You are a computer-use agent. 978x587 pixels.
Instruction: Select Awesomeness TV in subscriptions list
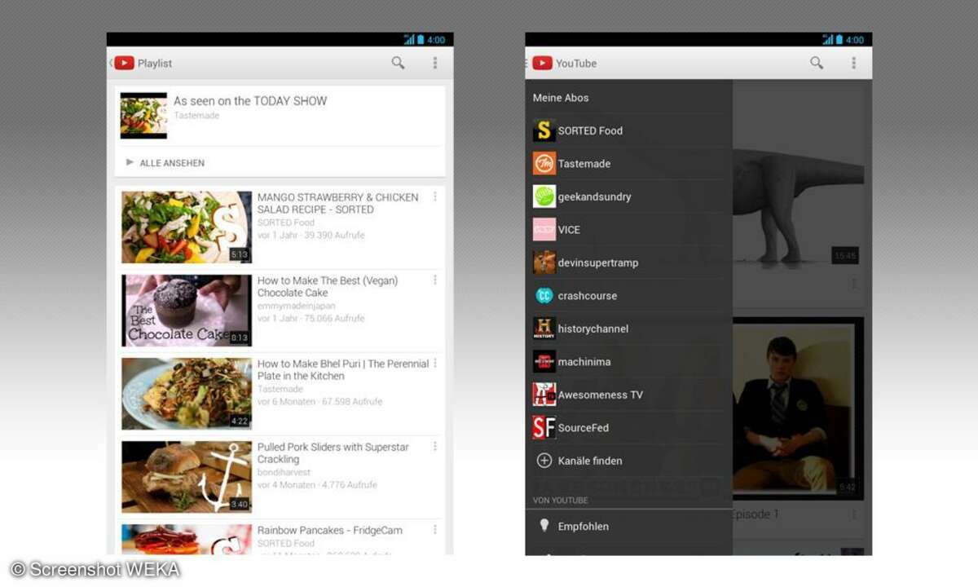(x=628, y=395)
